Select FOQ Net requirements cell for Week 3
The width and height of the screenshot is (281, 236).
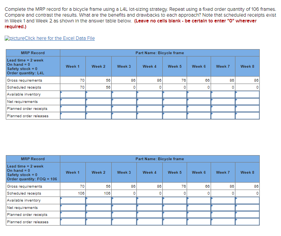(124, 207)
